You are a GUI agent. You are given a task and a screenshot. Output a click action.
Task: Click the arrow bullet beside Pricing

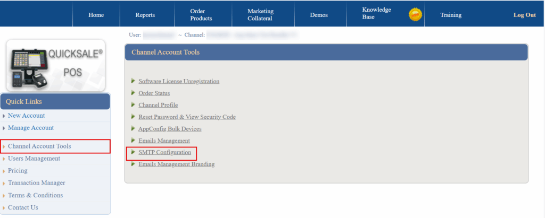tap(4, 171)
